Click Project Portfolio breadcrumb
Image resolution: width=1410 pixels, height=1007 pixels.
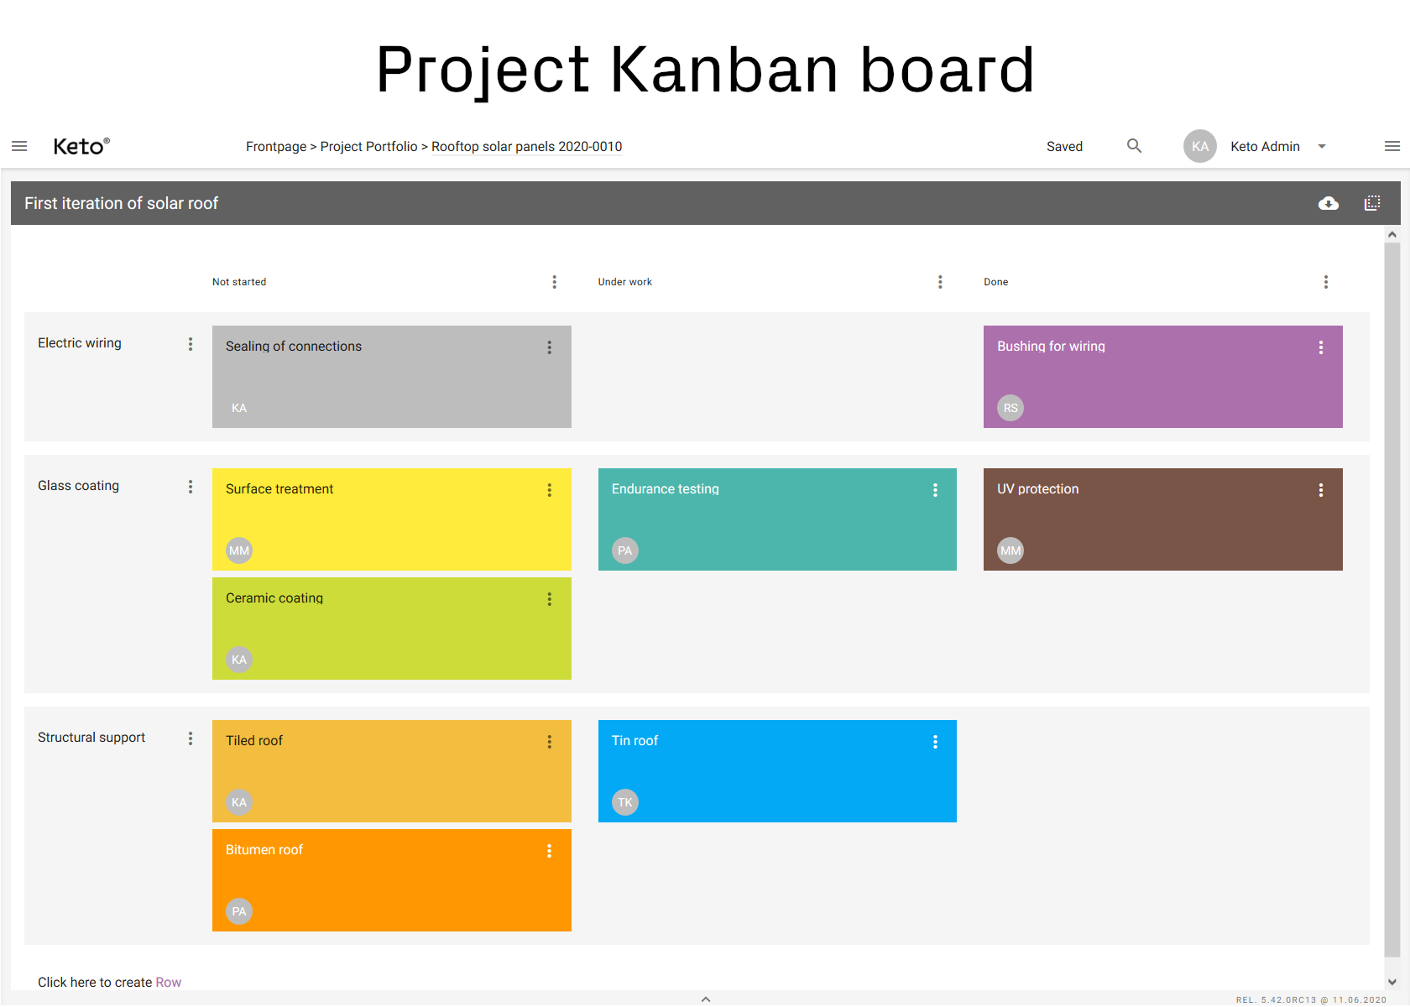[368, 146]
